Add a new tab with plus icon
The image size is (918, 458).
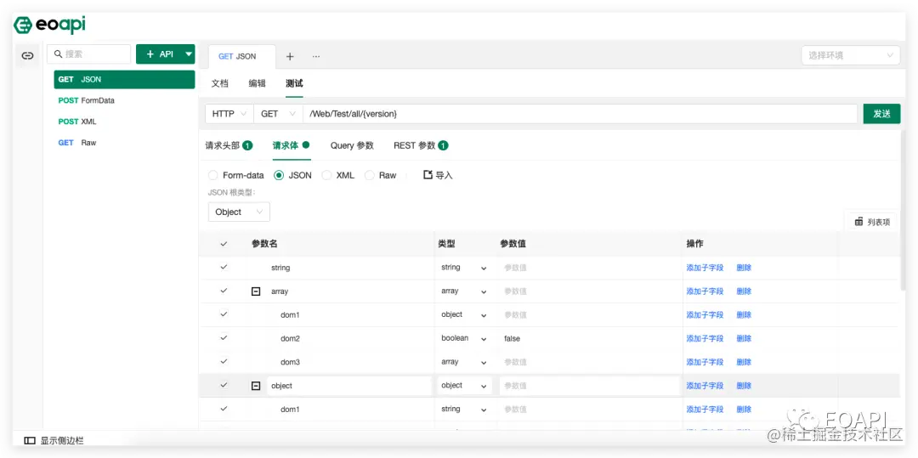(x=290, y=56)
